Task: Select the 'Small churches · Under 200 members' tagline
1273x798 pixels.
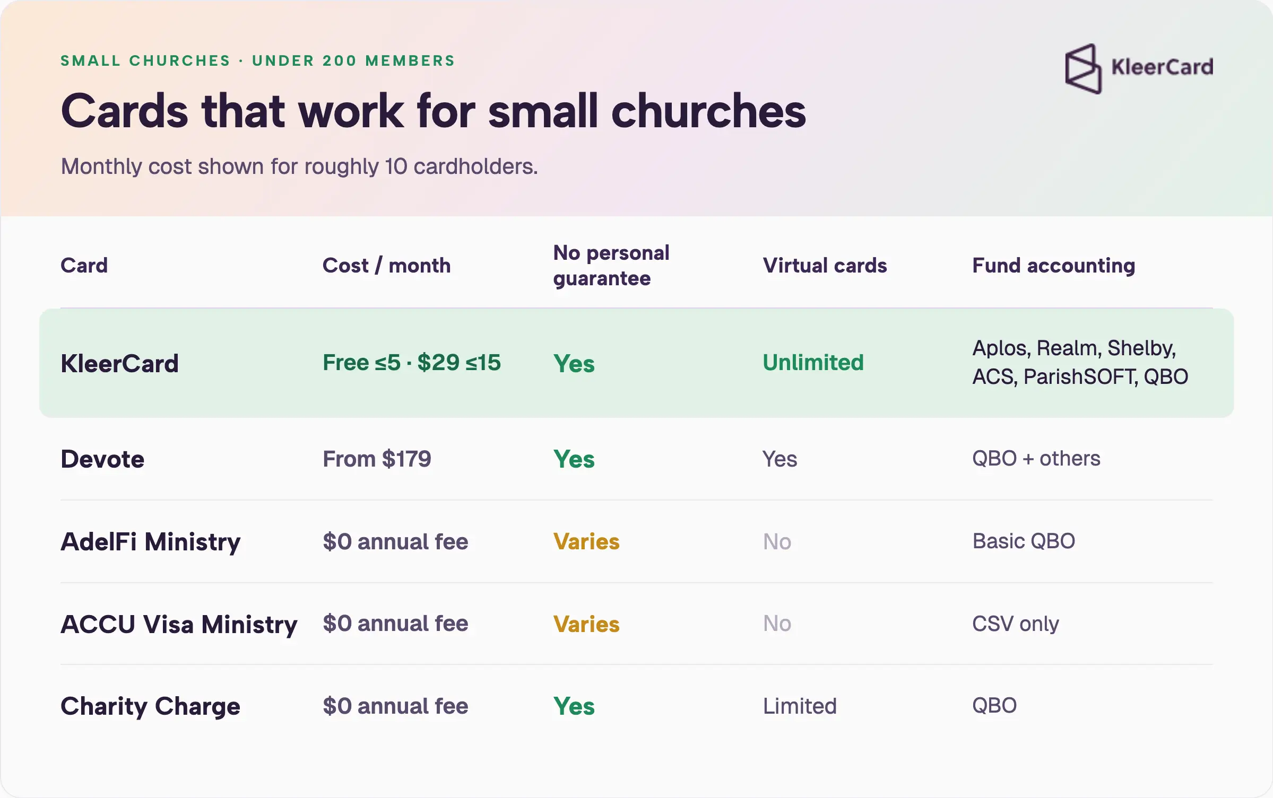Action: point(258,60)
